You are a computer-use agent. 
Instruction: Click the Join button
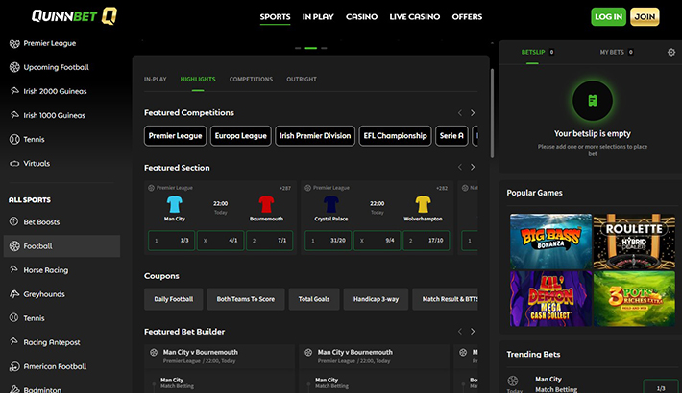pyautogui.click(x=645, y=17)
